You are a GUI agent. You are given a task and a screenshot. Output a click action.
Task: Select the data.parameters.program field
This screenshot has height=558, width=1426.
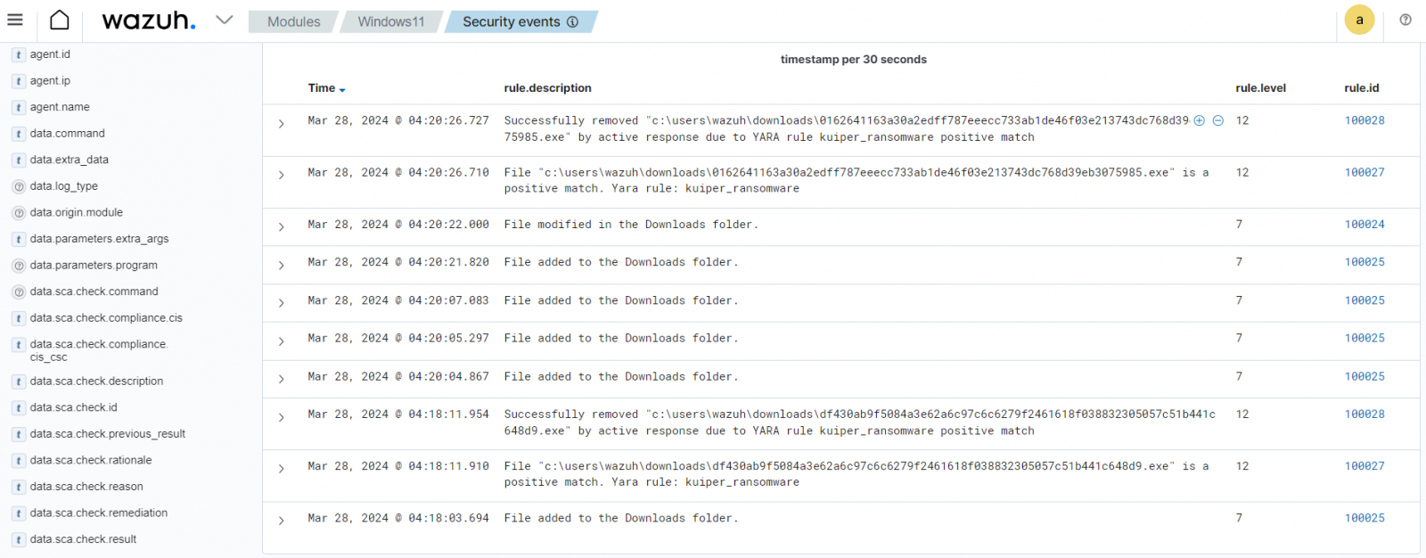94,266
